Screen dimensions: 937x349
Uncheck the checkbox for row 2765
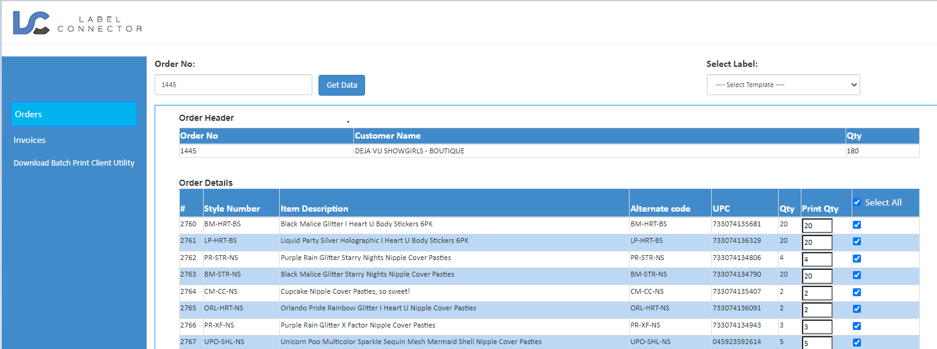pyautogui.click(x=857, y=309)
